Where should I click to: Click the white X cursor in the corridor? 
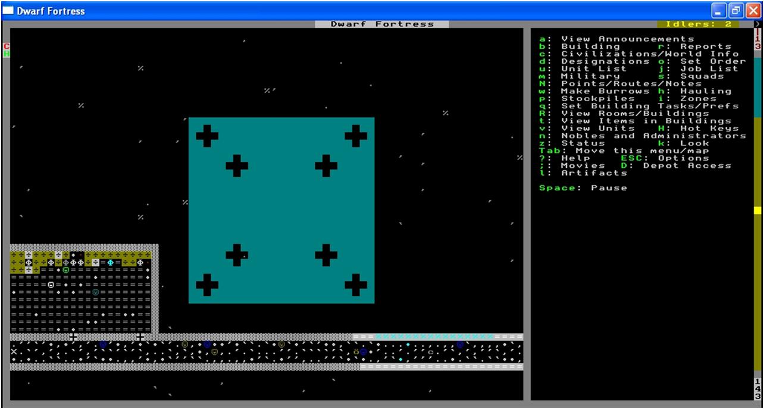pyautogui.click(x=14, y=352)
